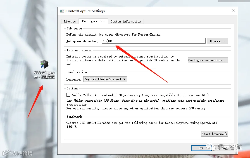Open Configure connection... settings

(208, 60)
